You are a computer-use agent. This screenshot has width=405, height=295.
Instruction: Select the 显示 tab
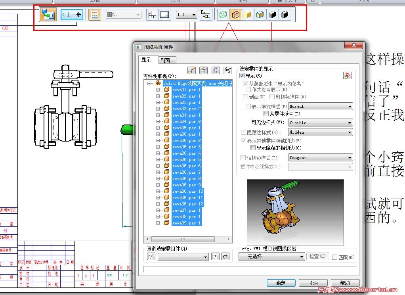(146, 60)
